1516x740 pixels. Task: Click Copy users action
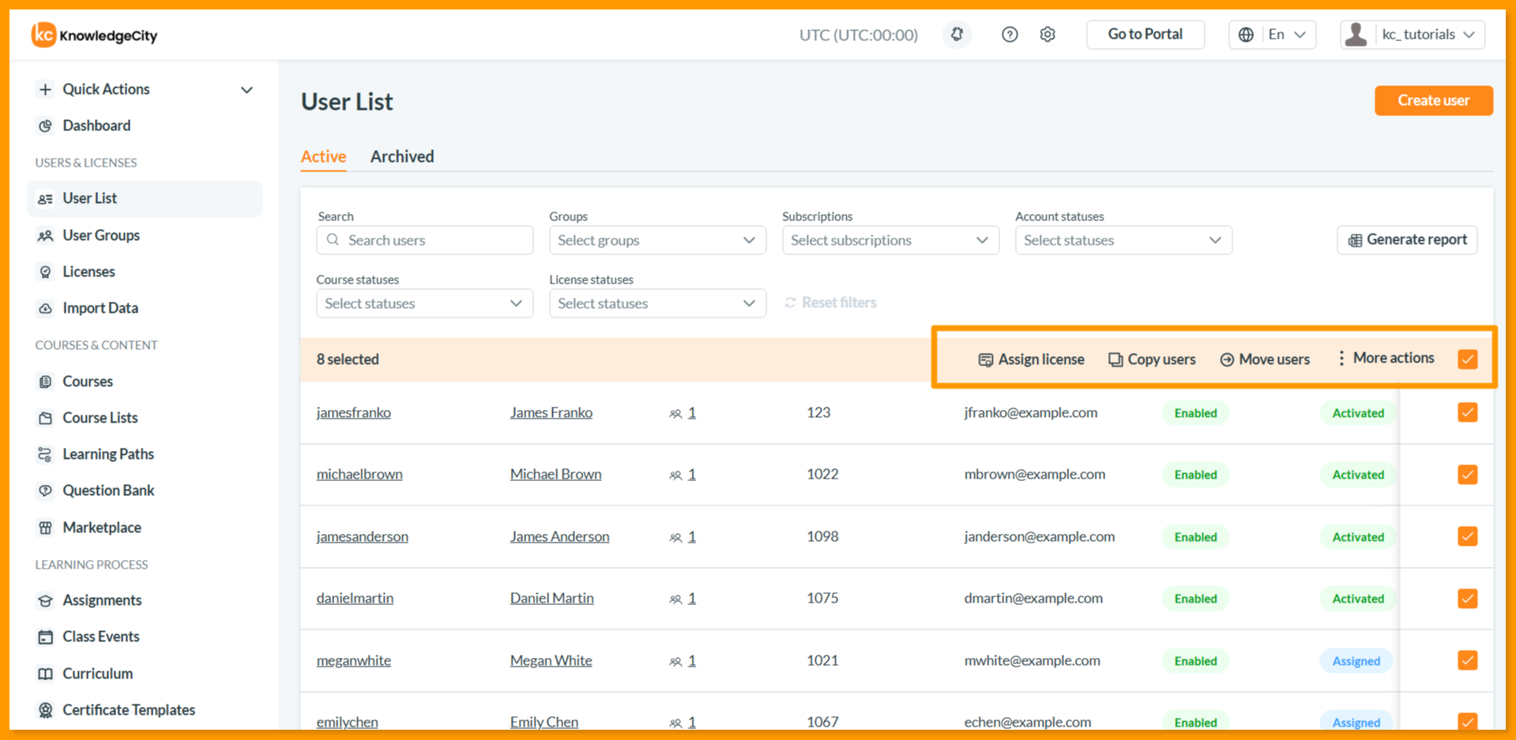[x=1152, y=359]
